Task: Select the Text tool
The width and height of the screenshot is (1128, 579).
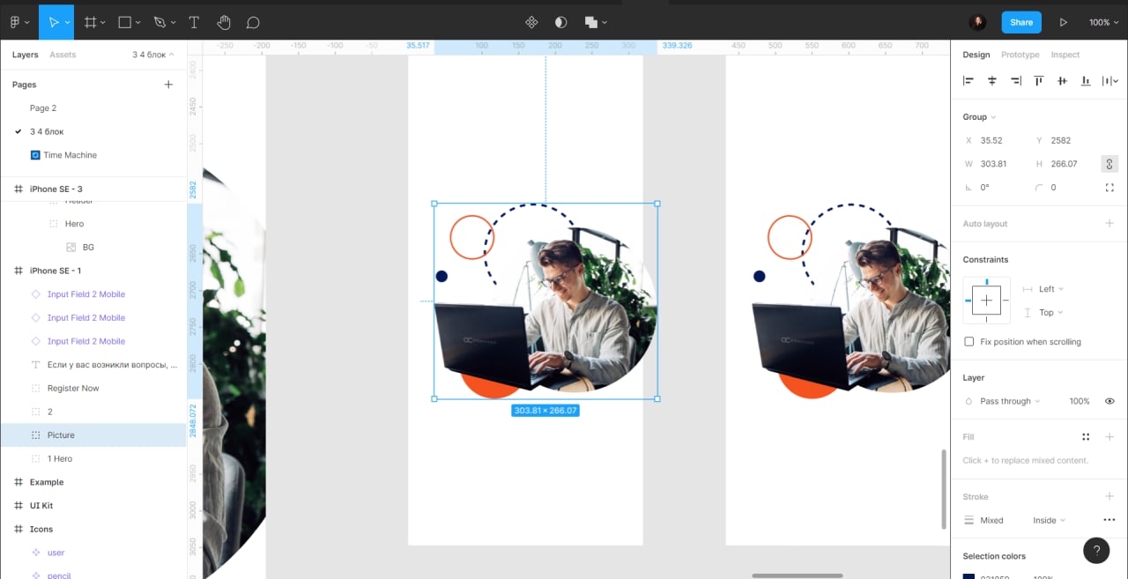Action: pos(194,22)
